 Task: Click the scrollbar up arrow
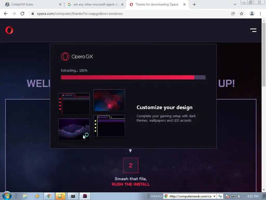coord(264,21)
